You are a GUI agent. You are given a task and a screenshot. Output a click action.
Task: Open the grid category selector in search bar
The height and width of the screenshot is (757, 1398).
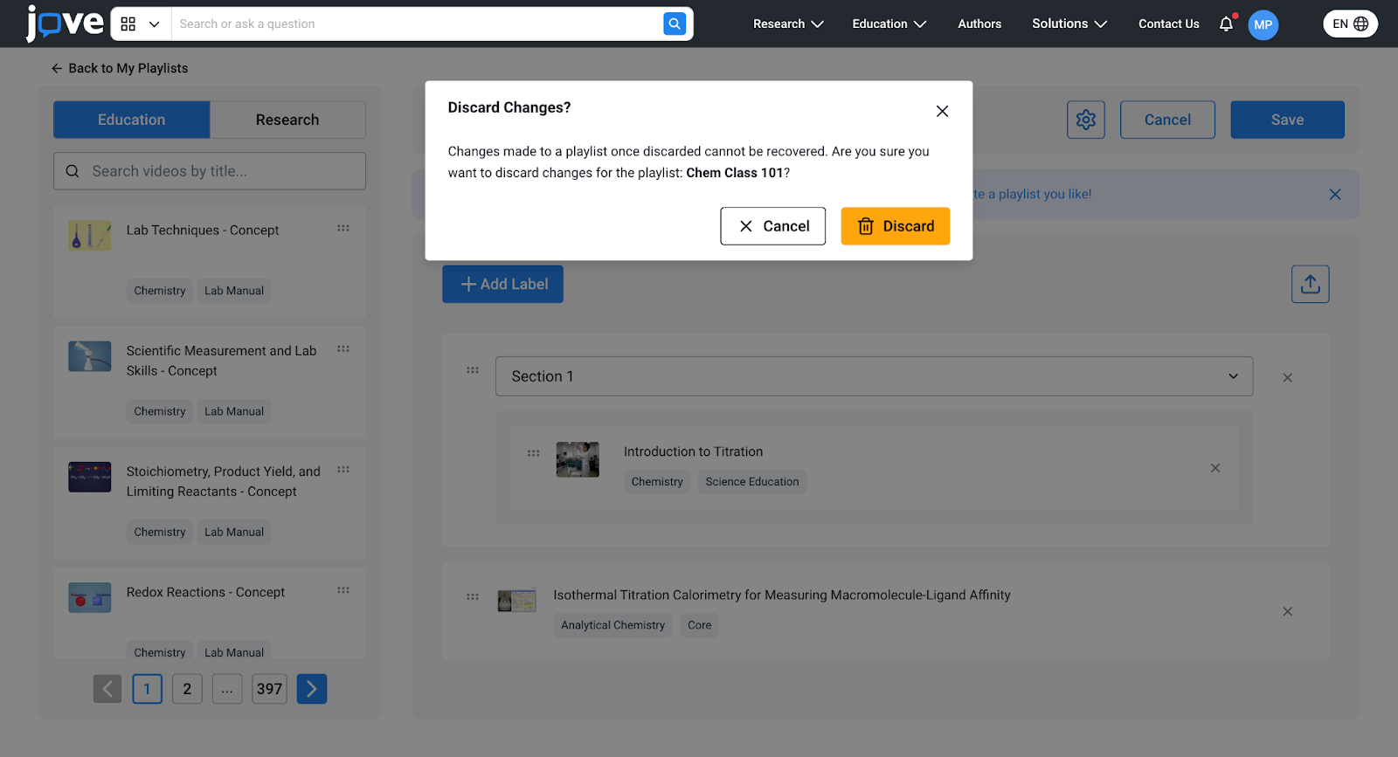pos(140,24)
